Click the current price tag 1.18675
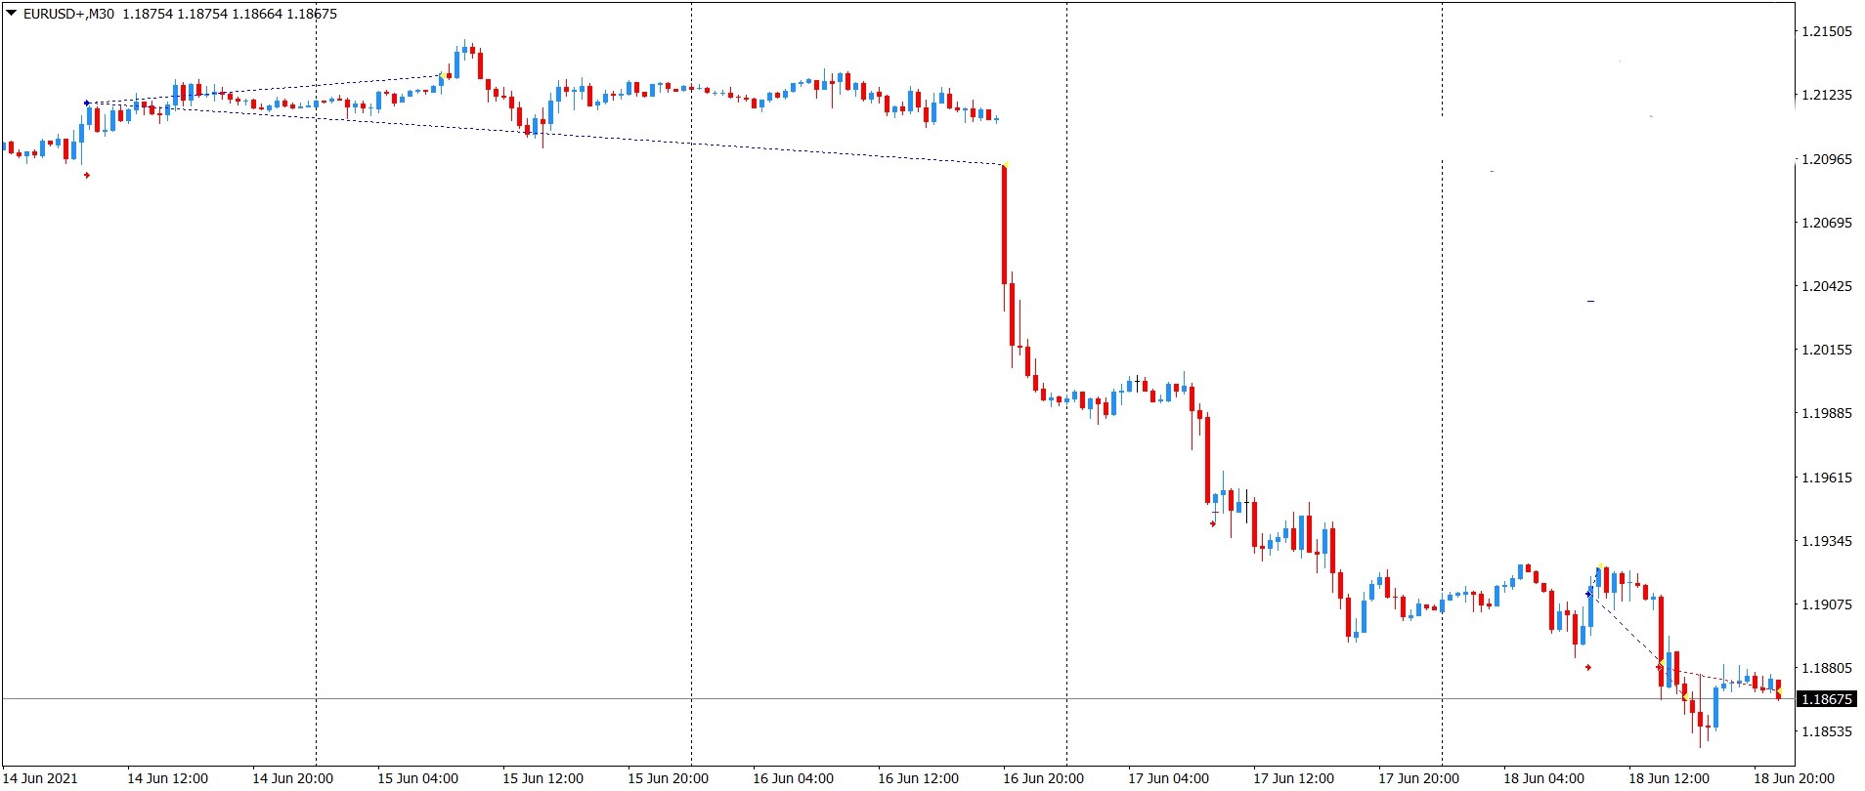 pos(1826,699)
